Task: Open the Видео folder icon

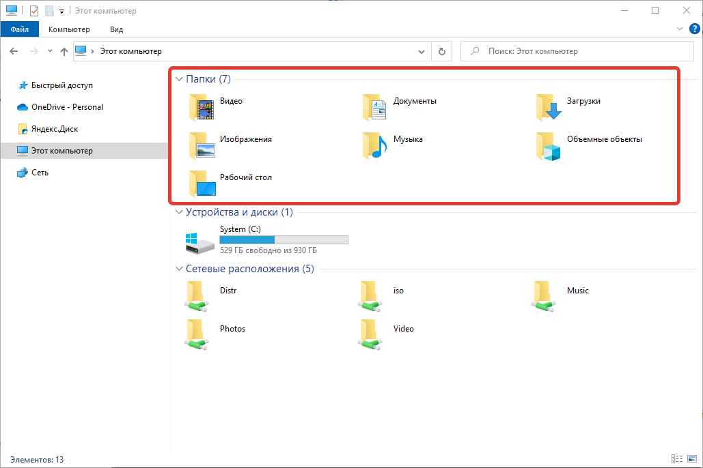Action: (x=202, y=107)
